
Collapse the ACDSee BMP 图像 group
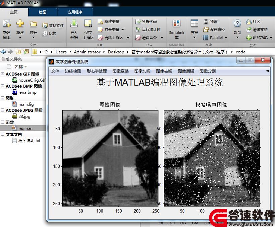2,86
